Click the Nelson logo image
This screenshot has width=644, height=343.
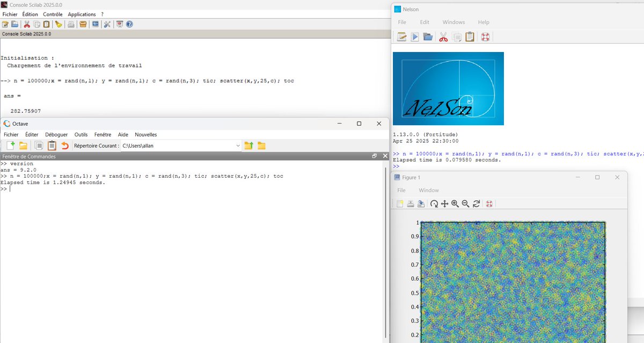[x=448, y=89]
